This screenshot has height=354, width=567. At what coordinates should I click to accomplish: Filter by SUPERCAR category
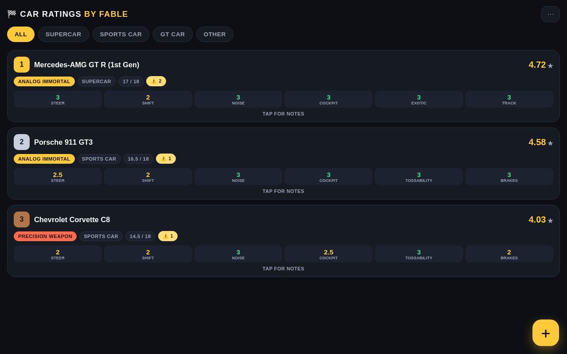pyautogui.click(x=63, y=34)
